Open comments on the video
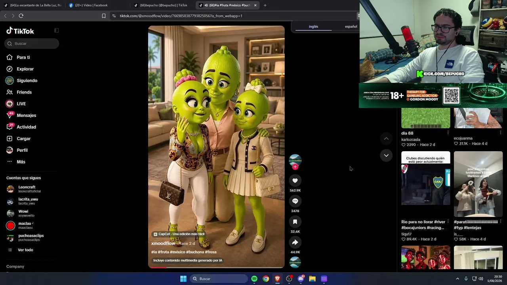 tap(295, 201)
